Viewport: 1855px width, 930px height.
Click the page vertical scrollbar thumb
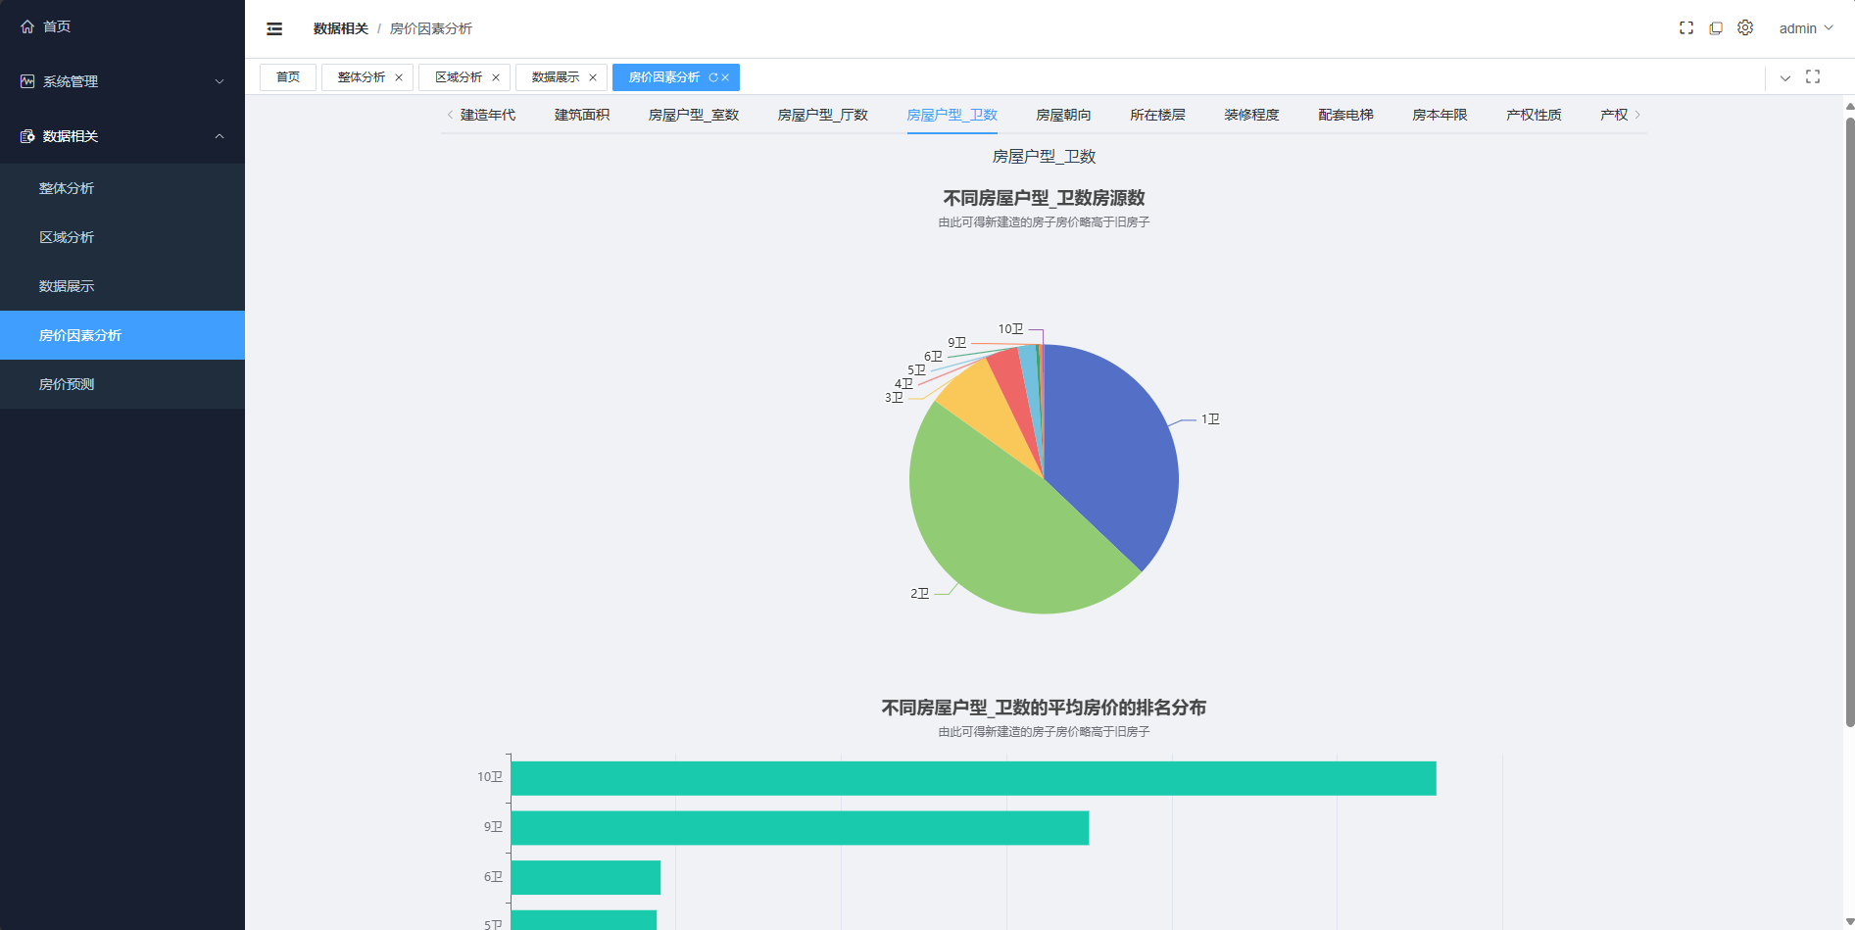pos(1850,421)
